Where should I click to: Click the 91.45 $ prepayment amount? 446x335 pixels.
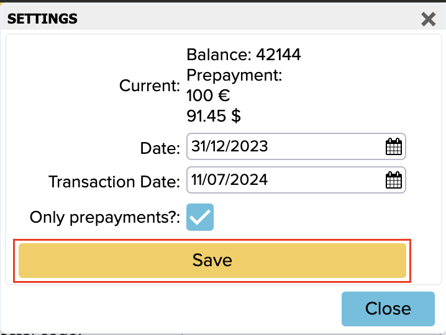(x=214, y=116)
